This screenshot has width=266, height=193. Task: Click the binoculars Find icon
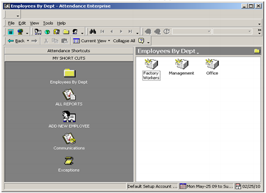pos(93,32)
